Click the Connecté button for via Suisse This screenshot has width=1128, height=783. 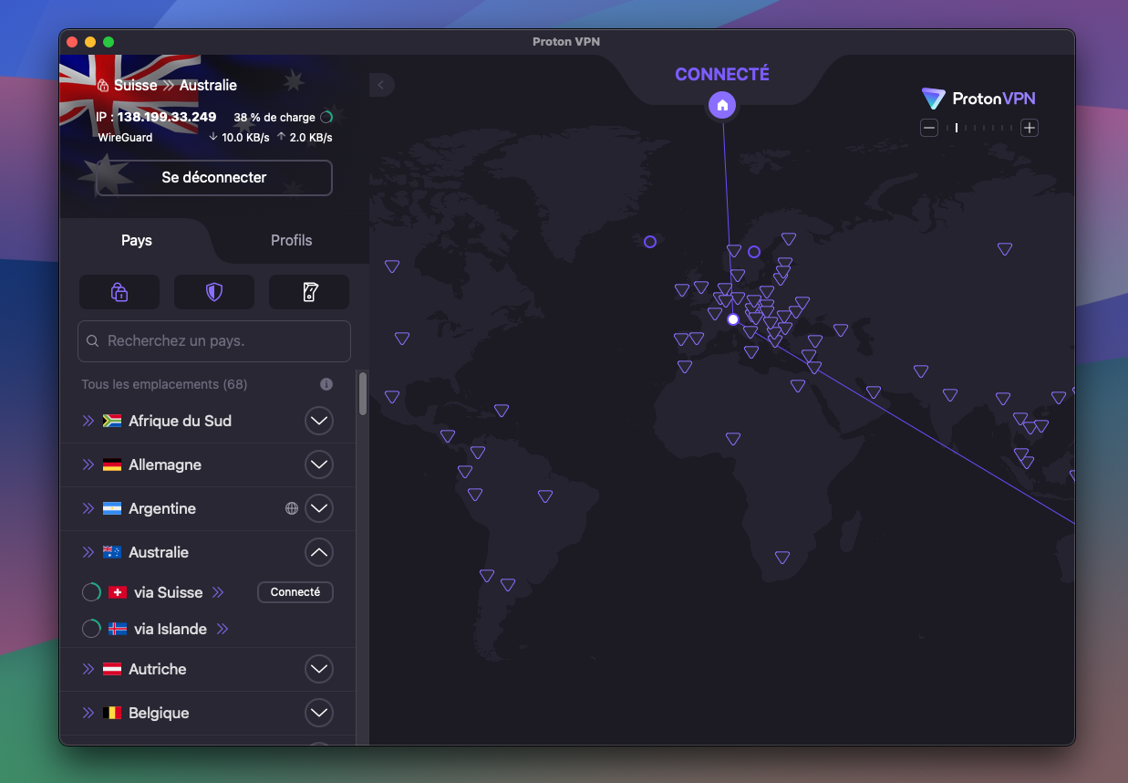(295, 592)
